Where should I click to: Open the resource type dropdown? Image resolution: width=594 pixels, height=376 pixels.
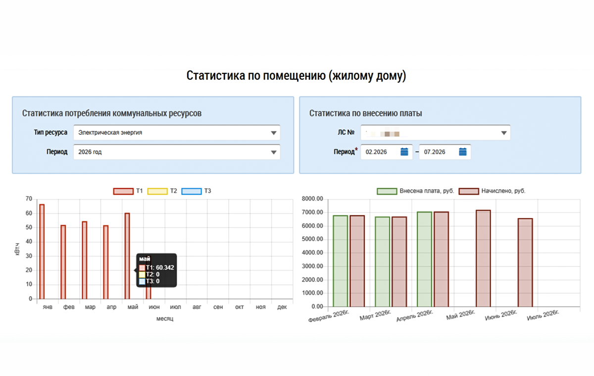click(177, 133)
